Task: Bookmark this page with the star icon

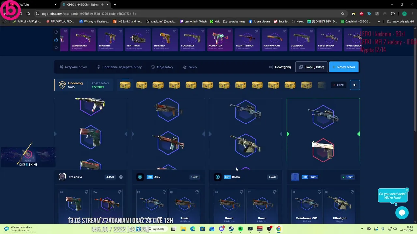Action: point(342,14)
